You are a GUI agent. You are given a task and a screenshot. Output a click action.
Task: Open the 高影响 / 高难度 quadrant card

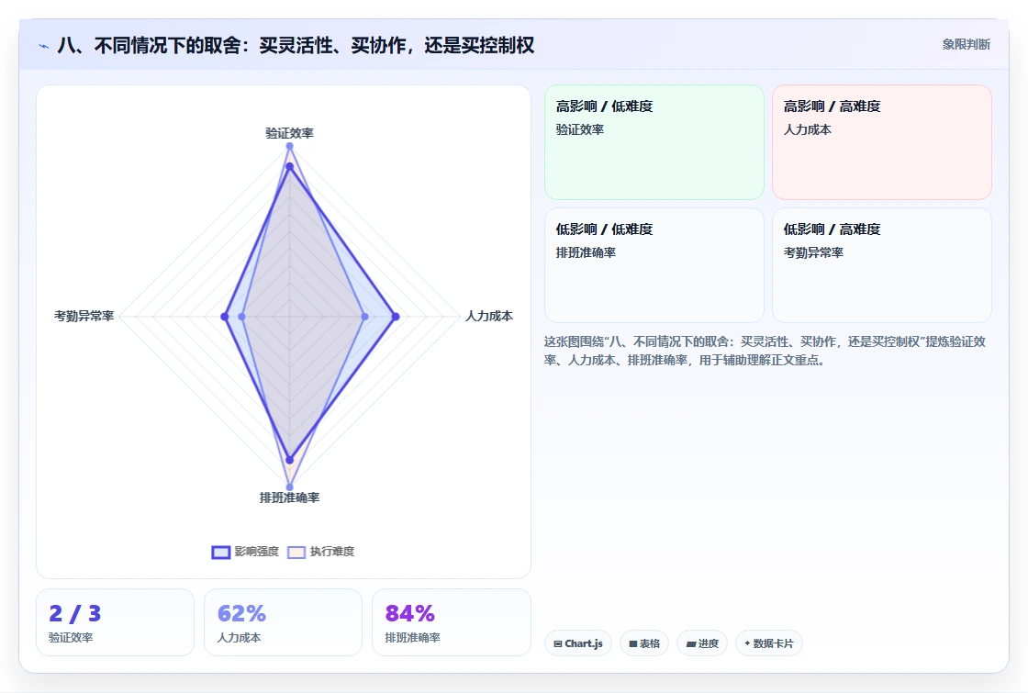click(882, 141)
